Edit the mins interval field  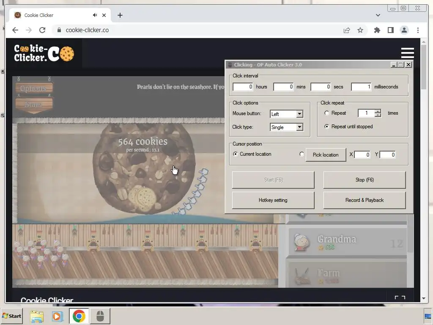pyautogui.click(x=283, y=87)
